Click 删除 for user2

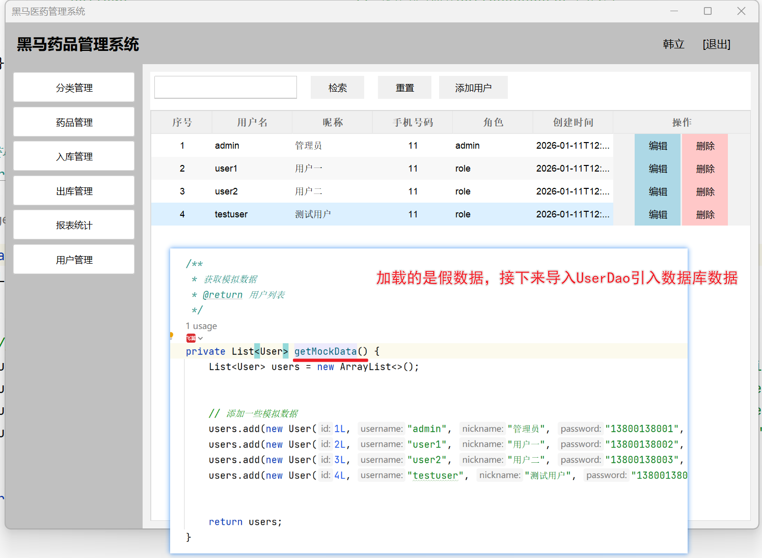point(705,191)
